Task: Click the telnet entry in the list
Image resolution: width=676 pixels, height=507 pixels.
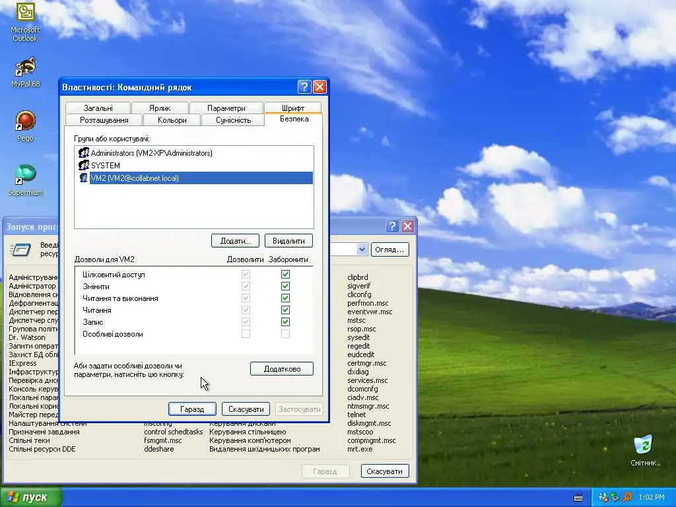Action: click(x=356, y=415)
